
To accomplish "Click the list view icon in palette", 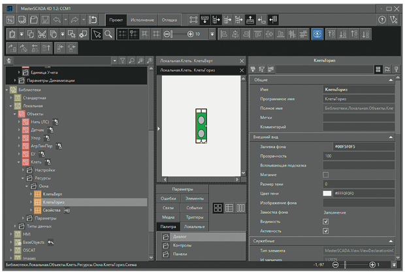I will [x=229, y=208].
